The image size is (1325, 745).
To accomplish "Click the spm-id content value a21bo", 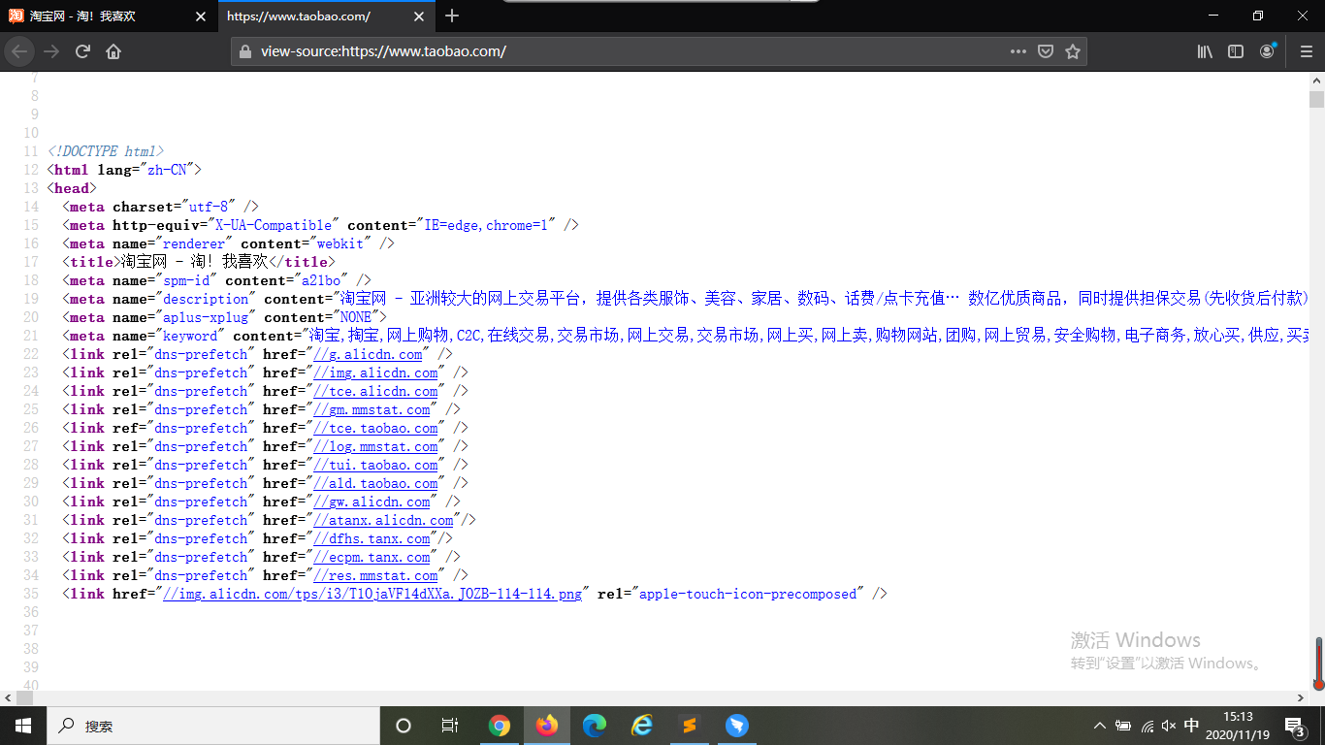I will pyautogui.click(x=320, y=281).
